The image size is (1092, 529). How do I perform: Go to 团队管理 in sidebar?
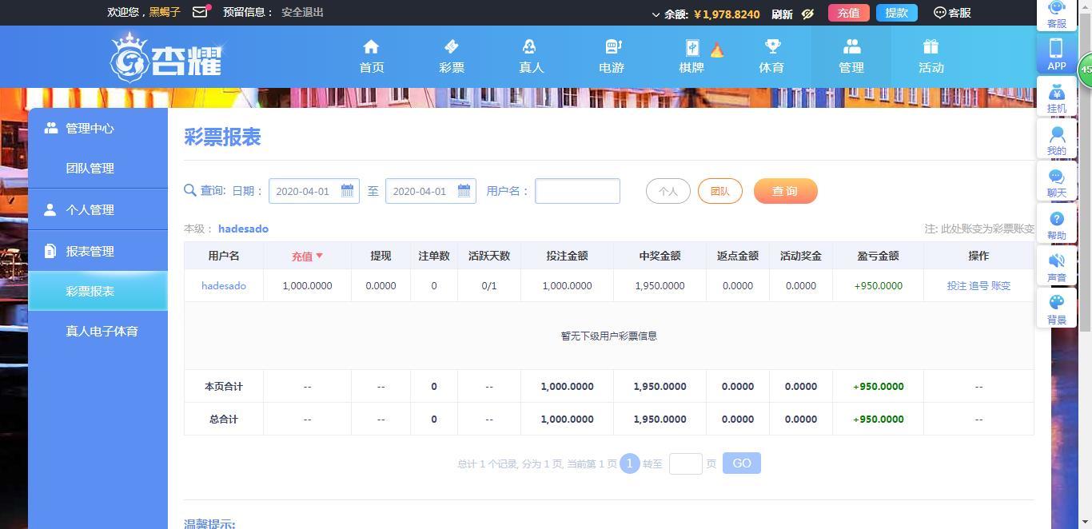[90, 169]
